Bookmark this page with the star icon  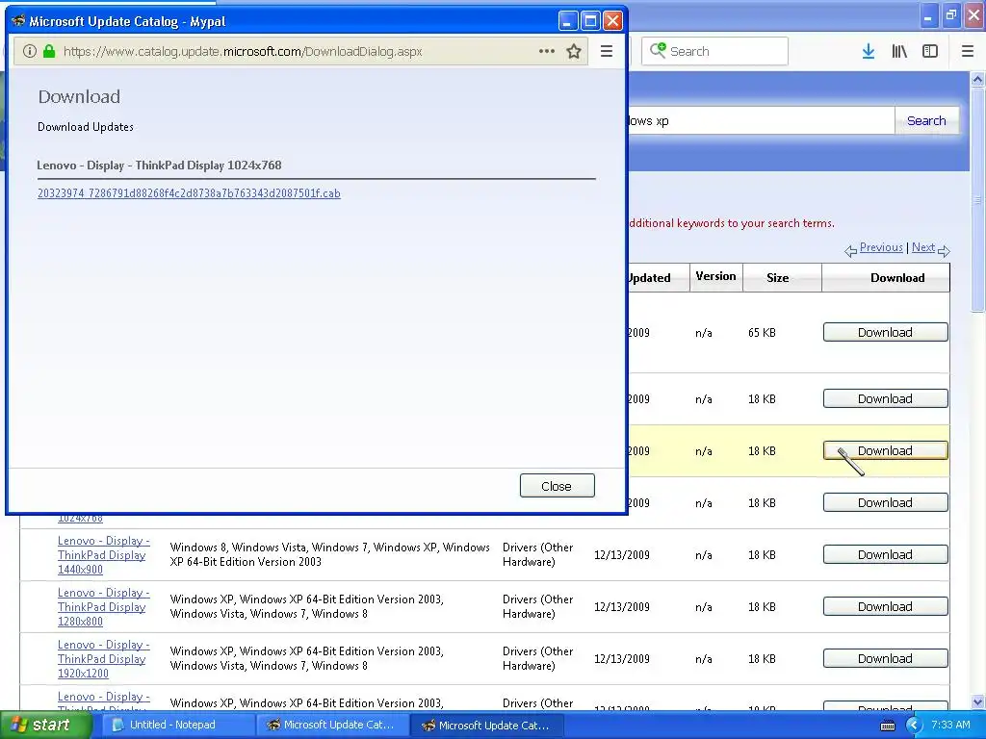(x=574, y=52)
